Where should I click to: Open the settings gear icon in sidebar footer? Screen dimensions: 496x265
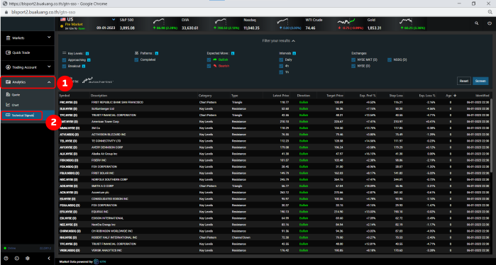(28, 258)
